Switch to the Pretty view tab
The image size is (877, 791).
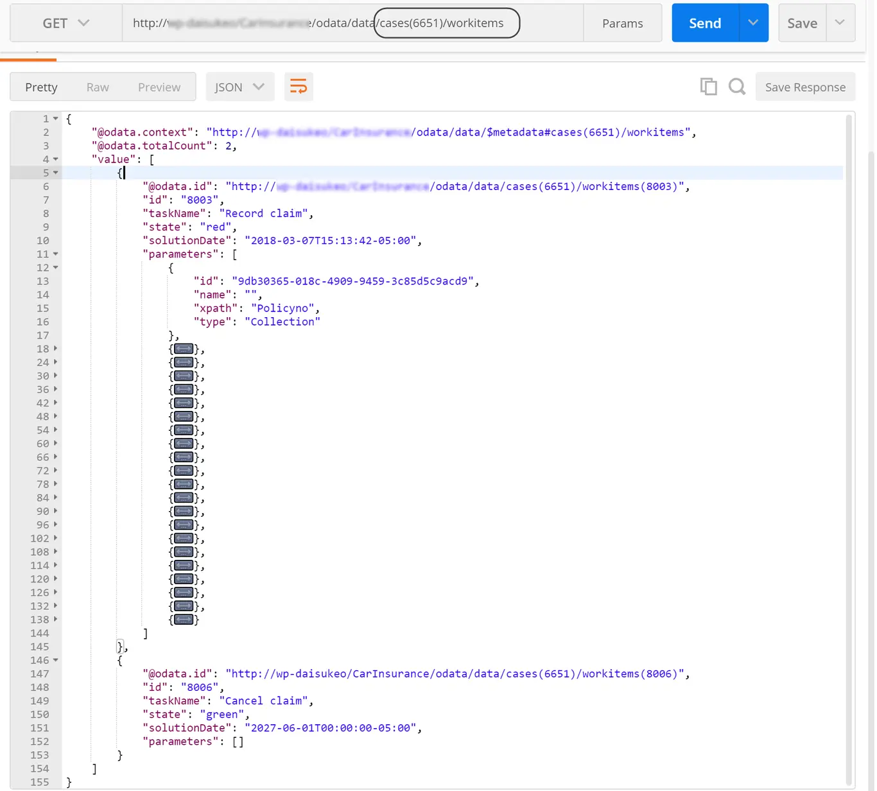41,87
